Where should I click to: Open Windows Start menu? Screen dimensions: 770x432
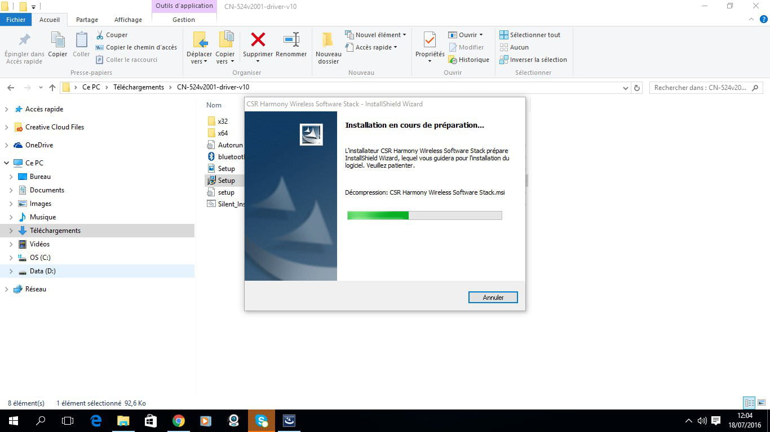pyautogui.click(x=14, y=421)
